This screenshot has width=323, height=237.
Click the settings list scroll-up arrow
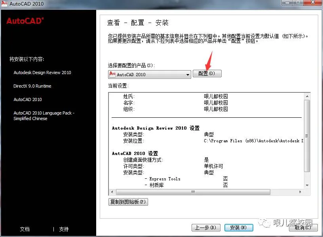(307, 96)
